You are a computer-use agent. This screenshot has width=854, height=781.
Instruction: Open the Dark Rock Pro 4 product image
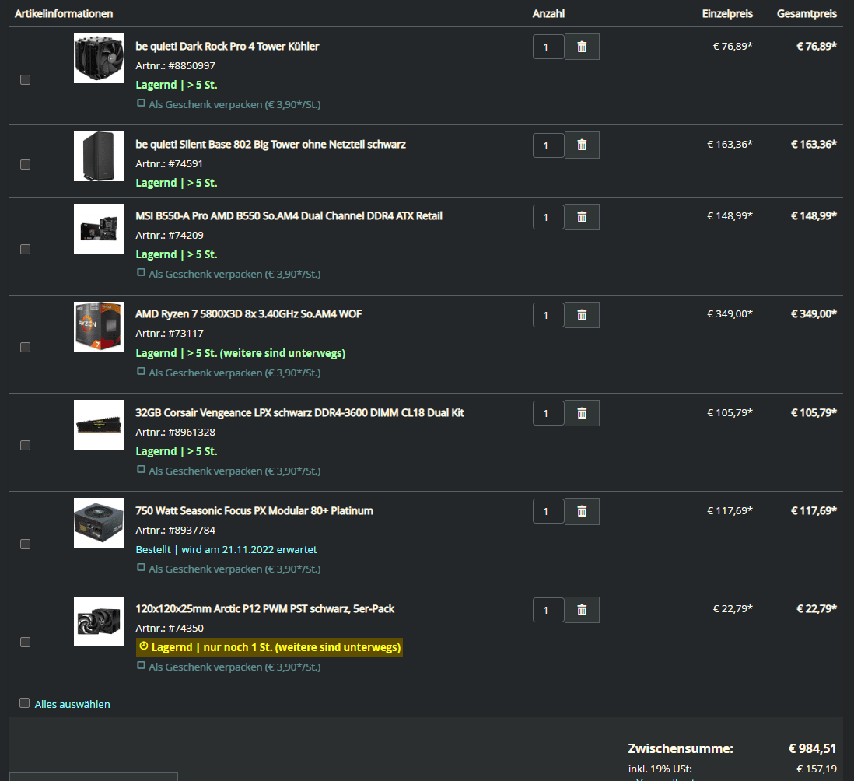[x=99, y=58]
